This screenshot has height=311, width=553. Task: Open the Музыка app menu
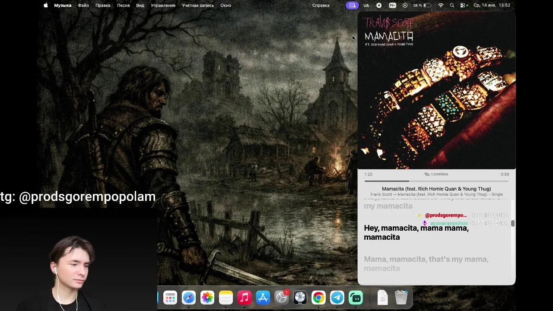[x=63, y=5]
